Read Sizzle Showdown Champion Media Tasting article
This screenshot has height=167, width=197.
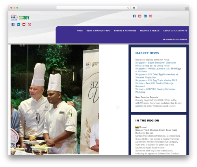(x=156, y=64)
